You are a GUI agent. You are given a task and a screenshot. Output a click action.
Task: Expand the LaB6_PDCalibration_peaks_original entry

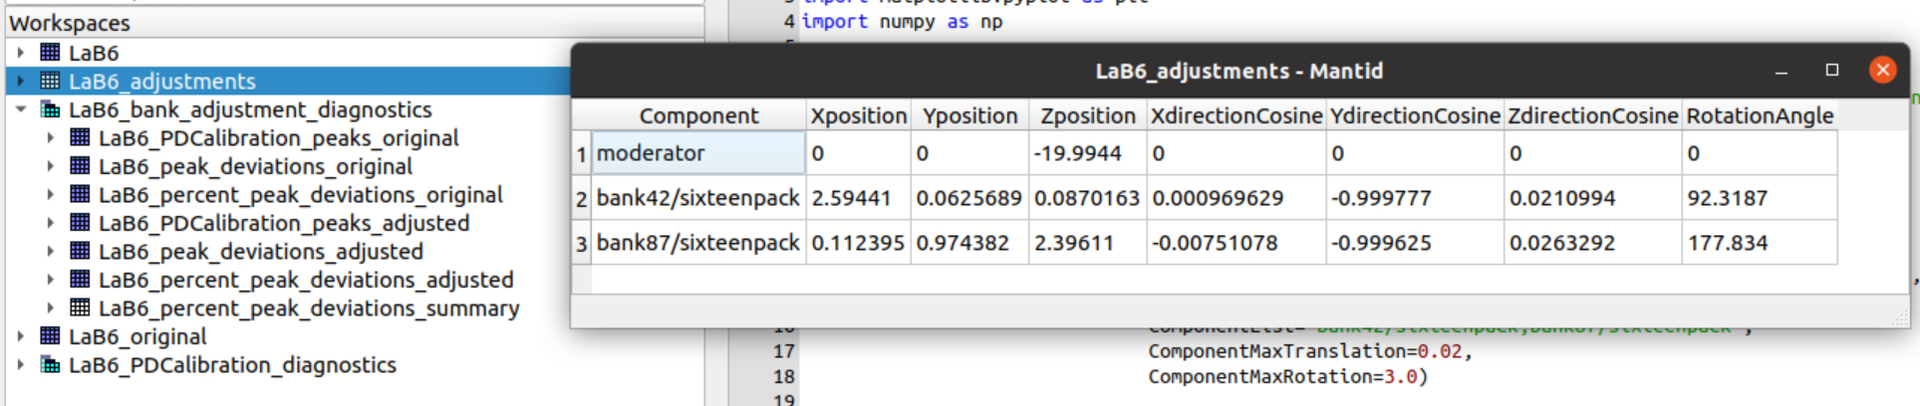51,138
